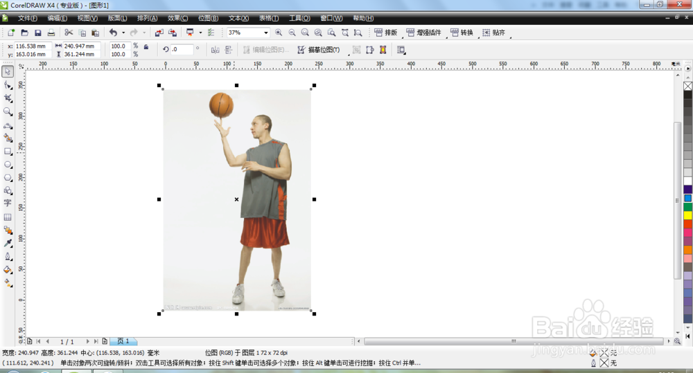Pick the yellow color swatch
The image size is (693, 373).
[687, 215]
